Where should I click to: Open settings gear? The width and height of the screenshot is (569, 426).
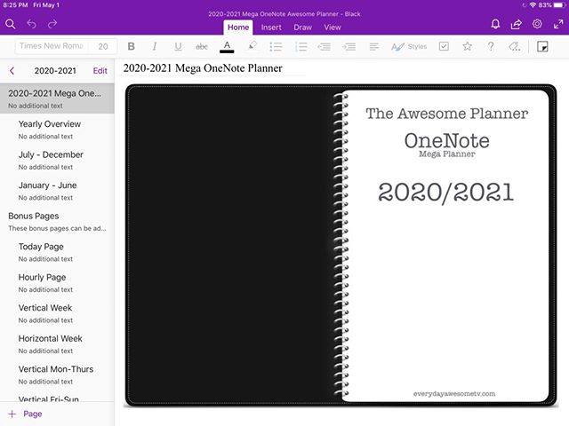[x=537, y=24]
